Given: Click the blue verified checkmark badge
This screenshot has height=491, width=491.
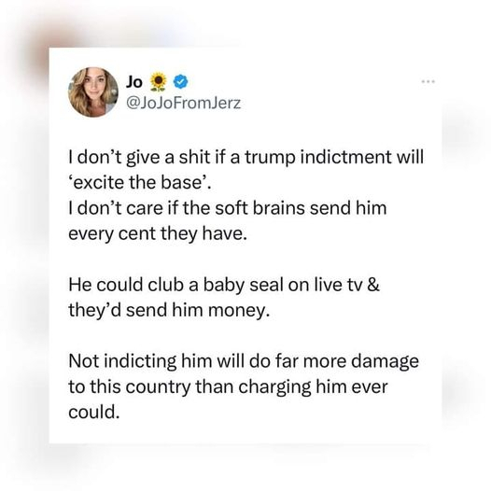Looking at the screenshot, I should pos(180,82).
